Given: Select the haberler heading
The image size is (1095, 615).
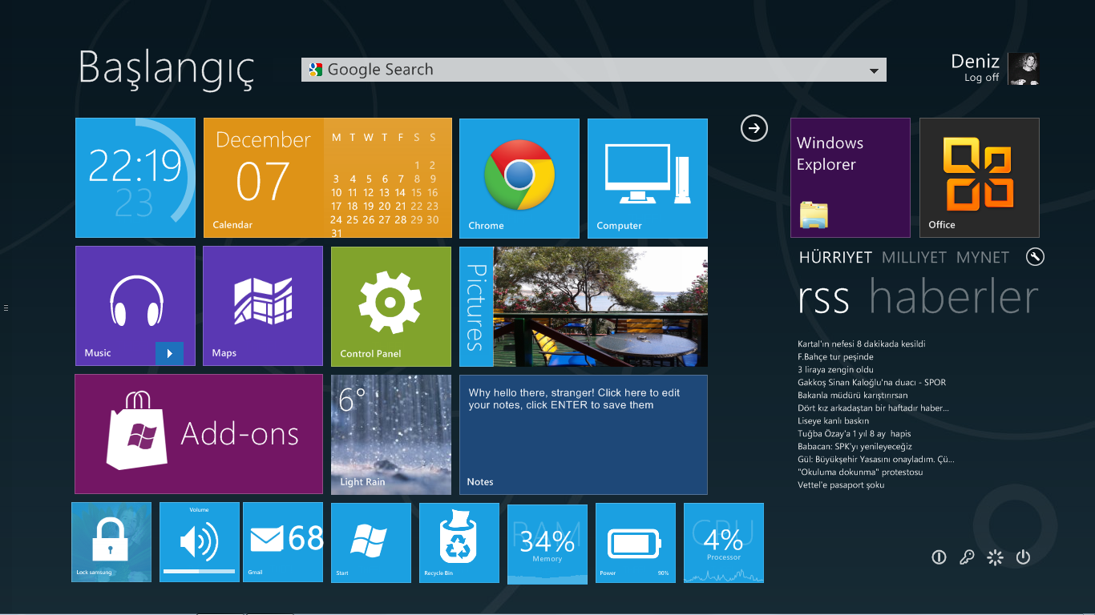Looking at the screenshot, I should pyautogui.click(x=954, y=296).
